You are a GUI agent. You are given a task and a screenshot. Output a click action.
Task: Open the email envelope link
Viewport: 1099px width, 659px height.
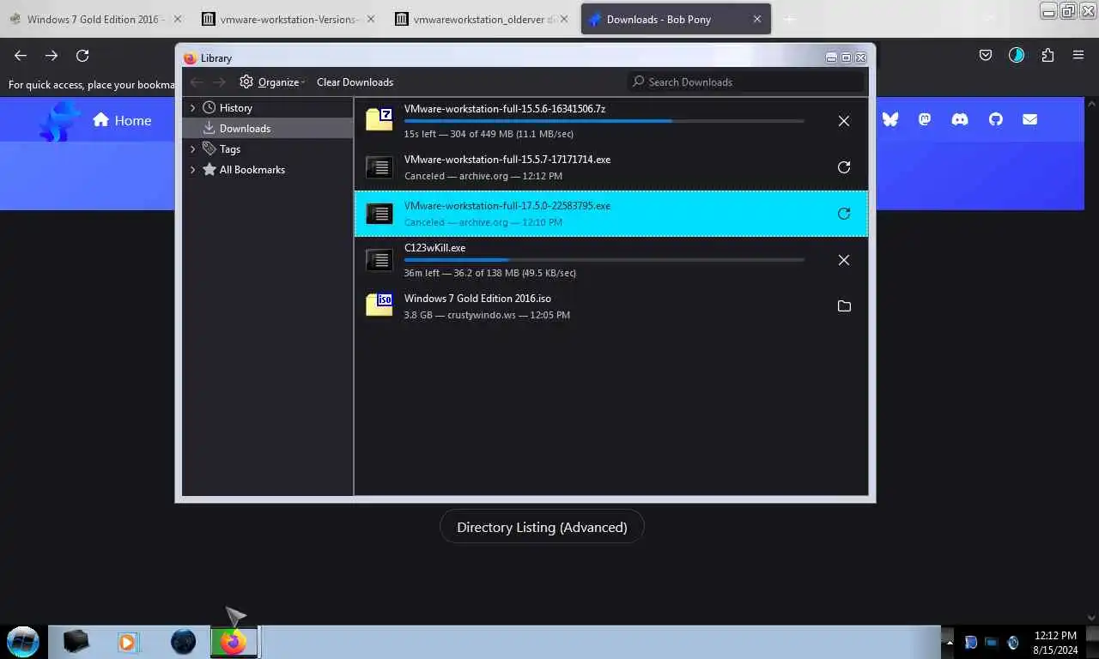pos(1030,119)
